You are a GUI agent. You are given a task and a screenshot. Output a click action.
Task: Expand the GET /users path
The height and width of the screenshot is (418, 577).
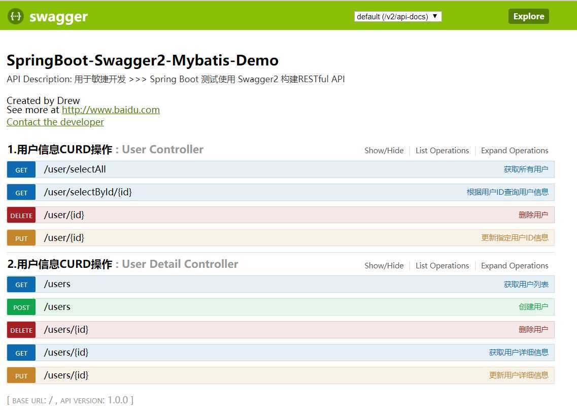[x=57, y=284]
